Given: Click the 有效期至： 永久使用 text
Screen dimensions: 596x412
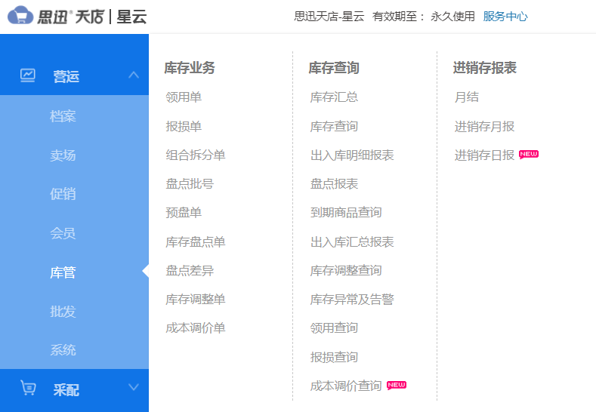Looking at the screenshot, I should (x=424, y=17).
